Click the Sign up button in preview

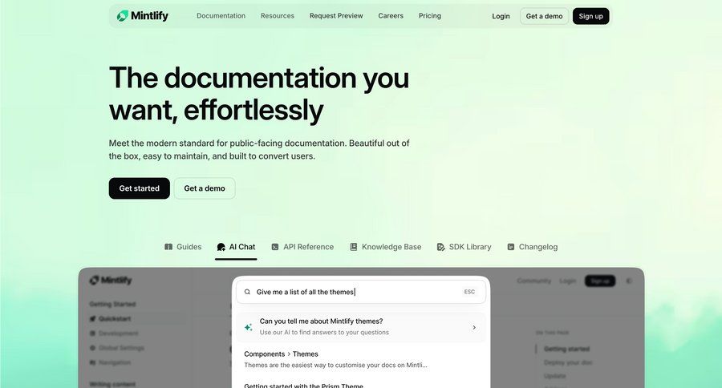coord(600,281)
